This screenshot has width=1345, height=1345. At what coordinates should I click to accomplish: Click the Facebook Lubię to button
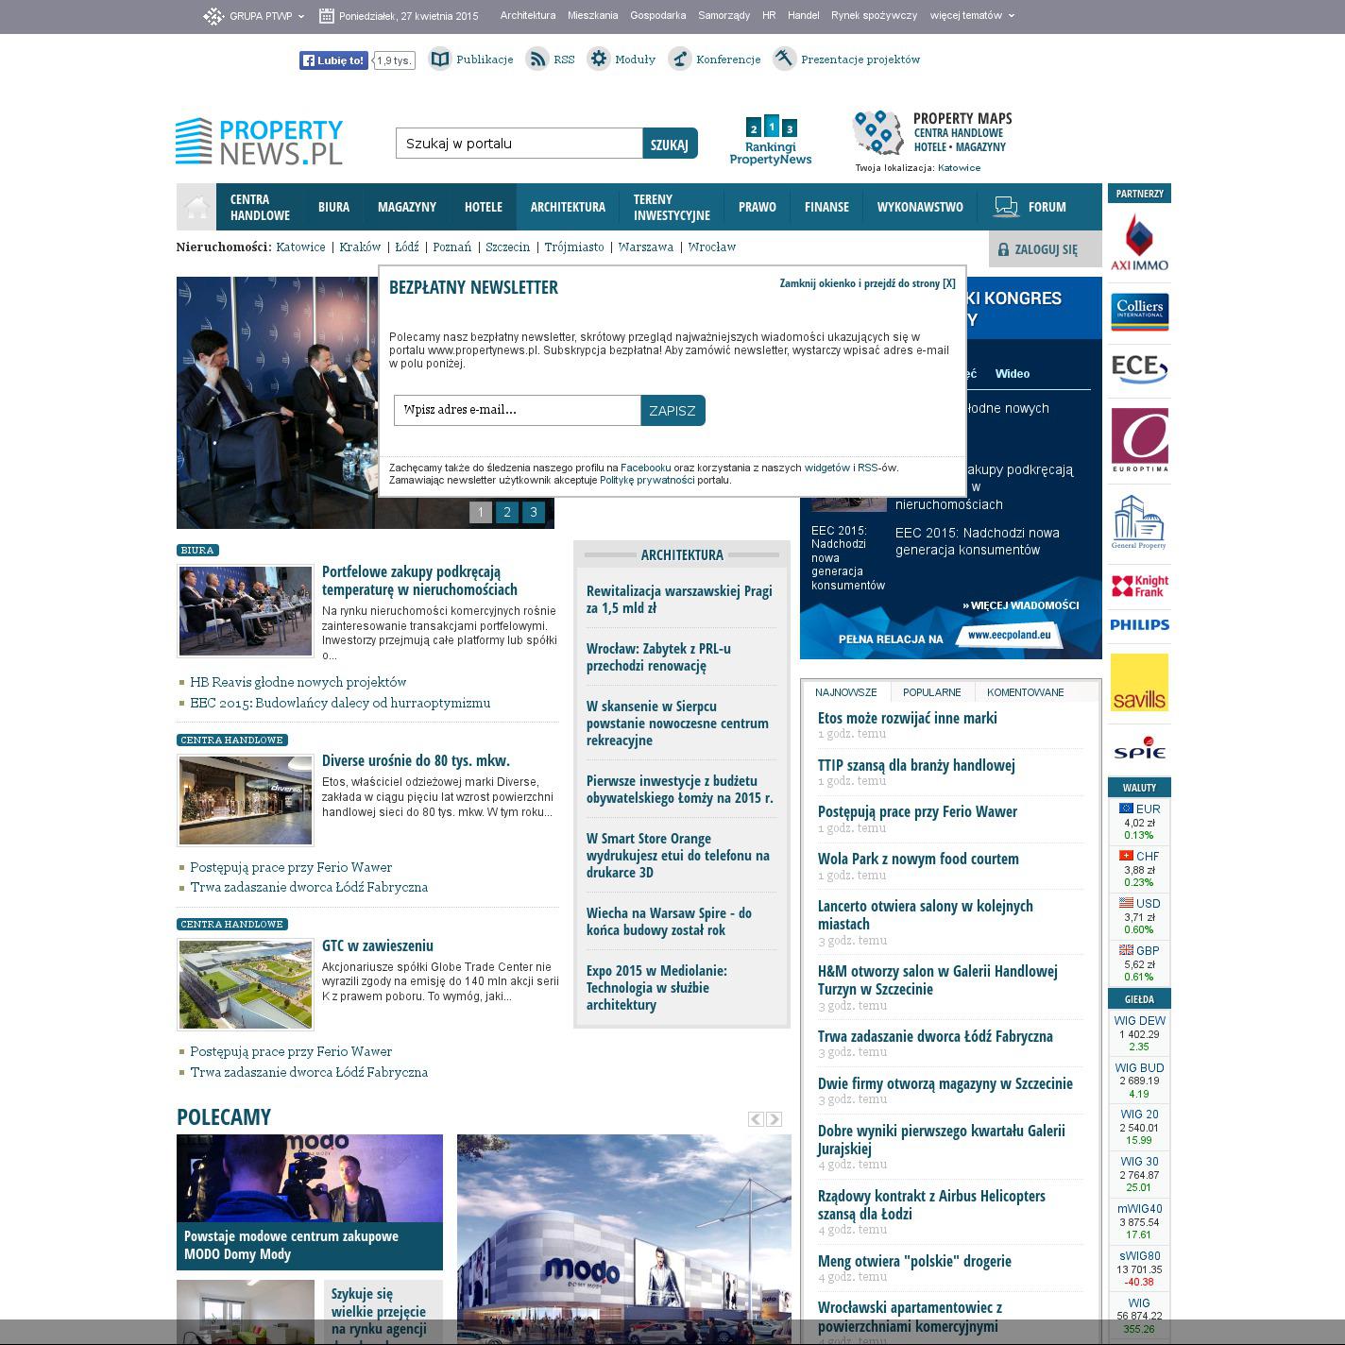[x=333, y=60]
